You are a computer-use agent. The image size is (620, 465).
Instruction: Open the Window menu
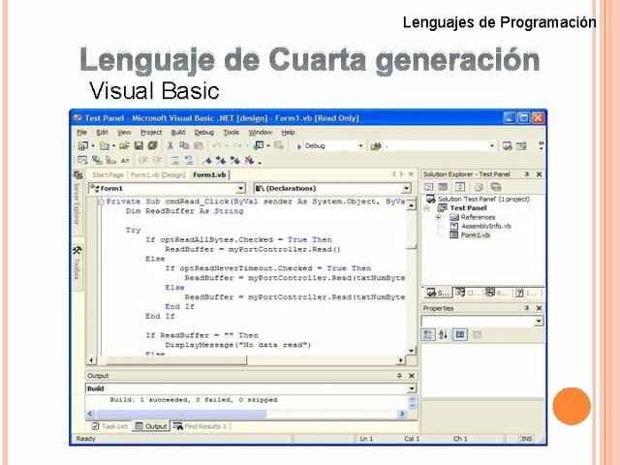point(261,132)
